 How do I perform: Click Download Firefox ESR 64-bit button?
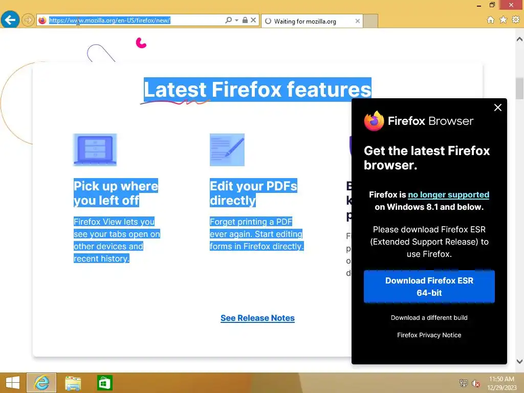tap(429, 287)
